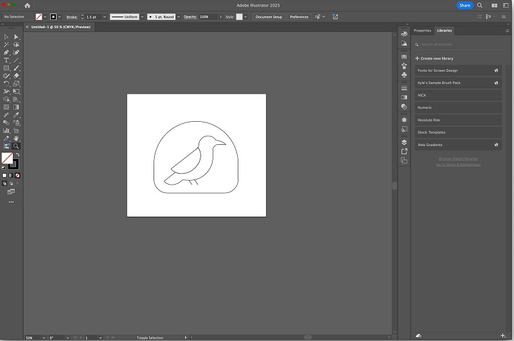Swap fill and stroke colors
This screenshot has width=514, height=341.
pyautogui.click(x=17, y=154)
